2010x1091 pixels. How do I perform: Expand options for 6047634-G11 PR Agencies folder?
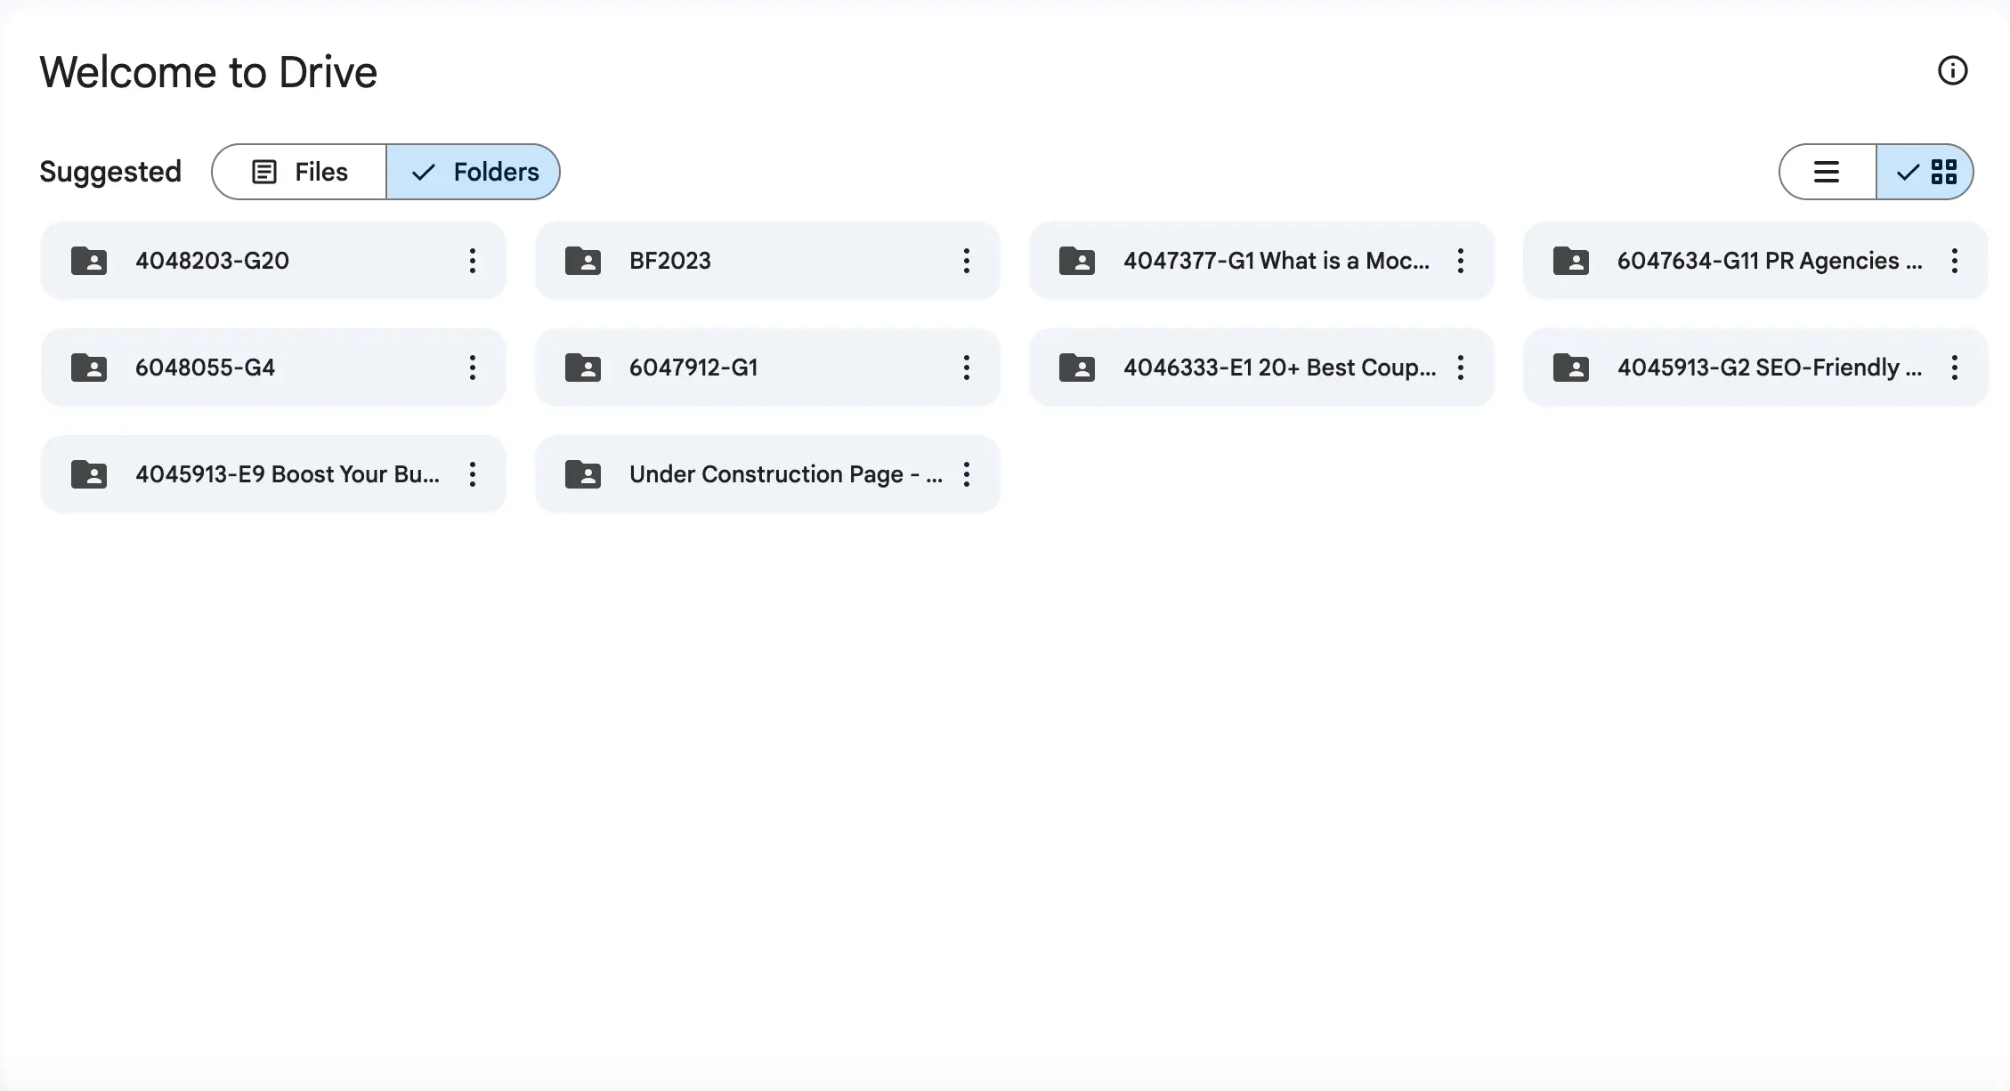(x=1955, y=259)
